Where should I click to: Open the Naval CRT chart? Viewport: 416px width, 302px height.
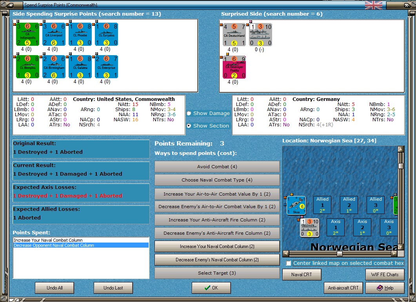302,275
